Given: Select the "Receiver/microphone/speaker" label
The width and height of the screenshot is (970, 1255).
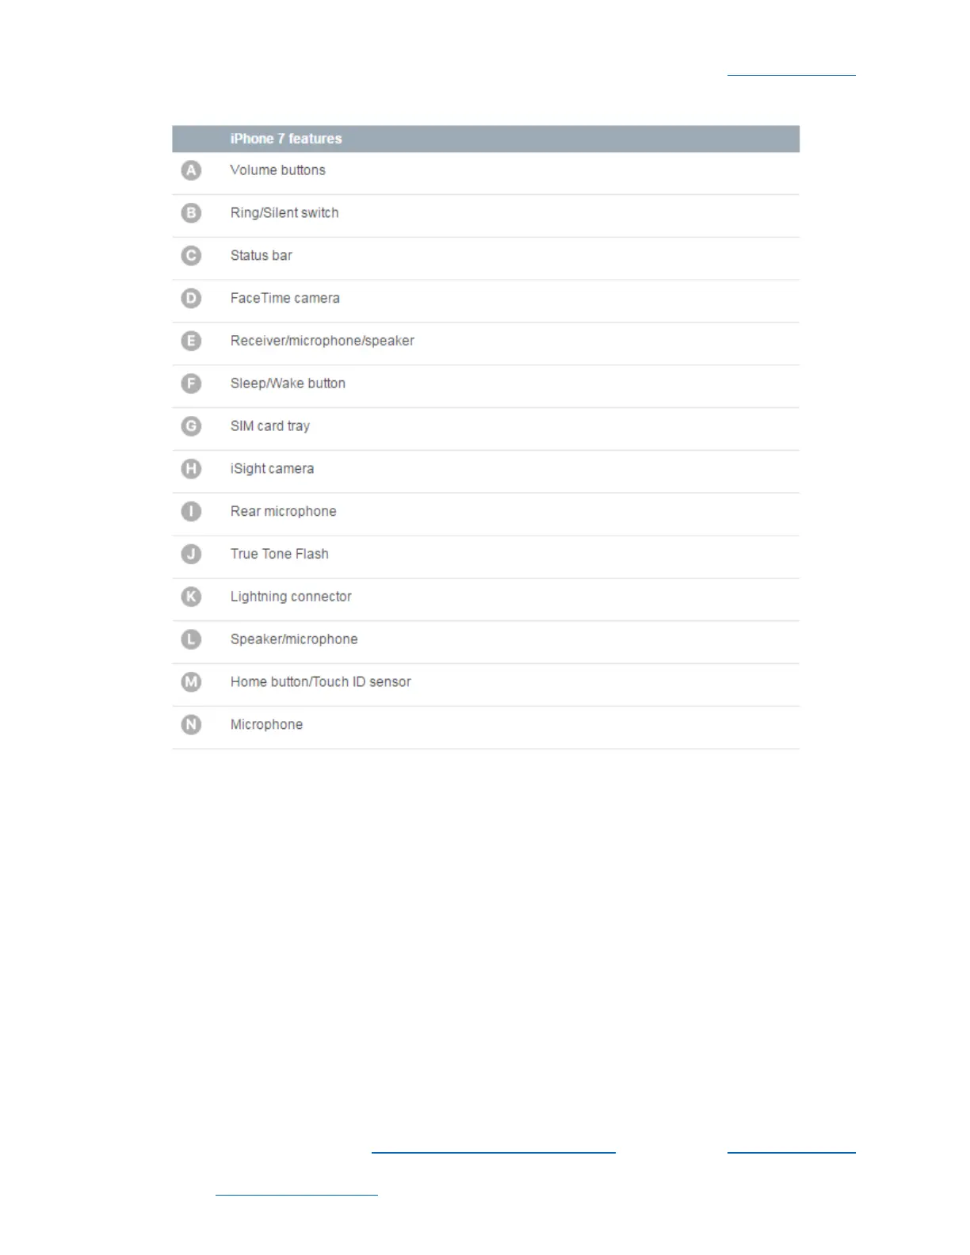Looking at the screenshot, I should pos(322,341).
